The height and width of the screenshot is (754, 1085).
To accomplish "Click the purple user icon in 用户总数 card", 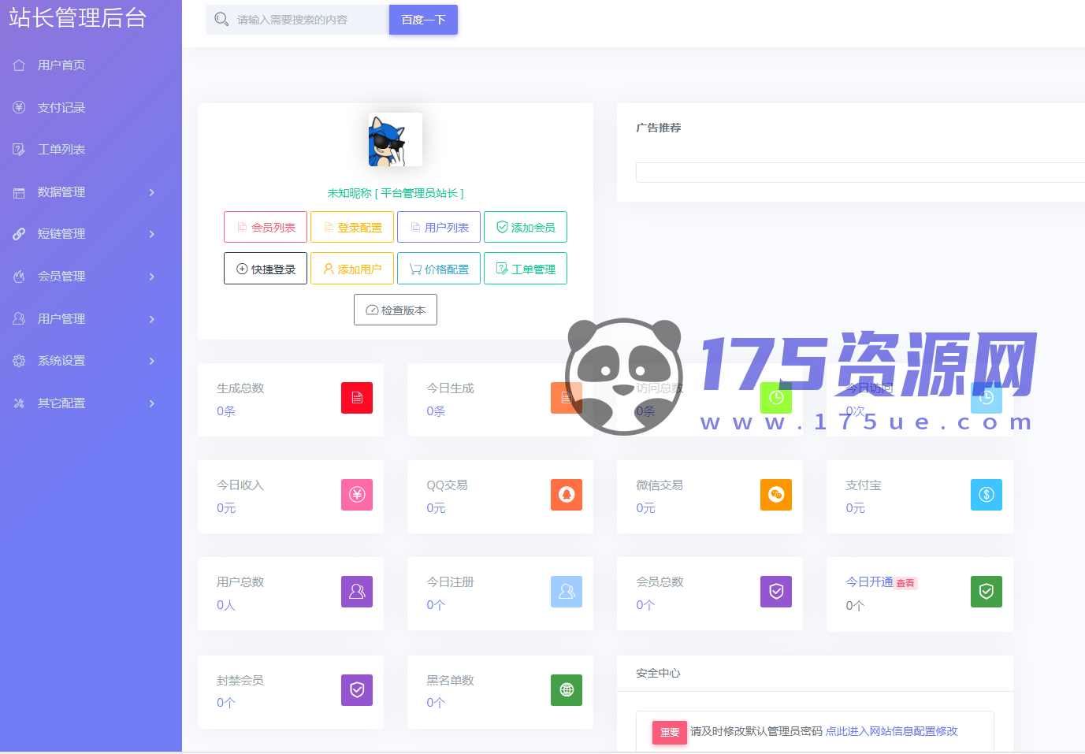I will tap(357, 592).
